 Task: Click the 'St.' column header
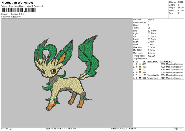tap(145, 61)
